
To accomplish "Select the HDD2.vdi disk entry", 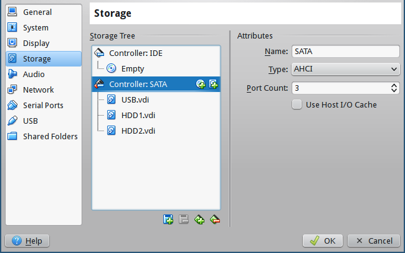I will pyautogui.click(x=156, y=131).
